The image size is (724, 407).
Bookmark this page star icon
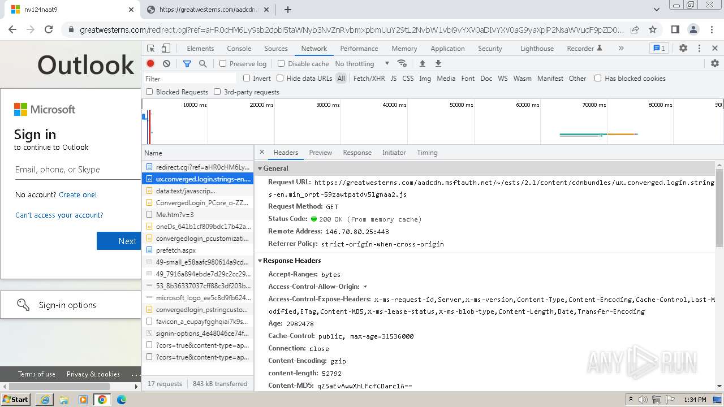tap(653, 29)
